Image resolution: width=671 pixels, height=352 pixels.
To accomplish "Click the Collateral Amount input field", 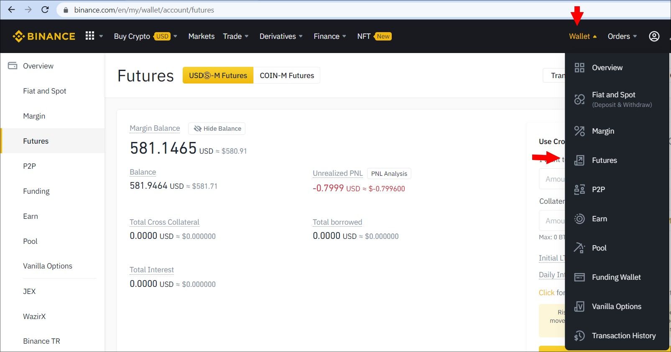I will (x=552, y=220).
